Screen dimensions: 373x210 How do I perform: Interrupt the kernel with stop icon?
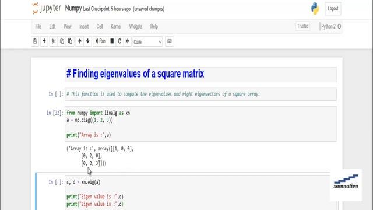112,41
